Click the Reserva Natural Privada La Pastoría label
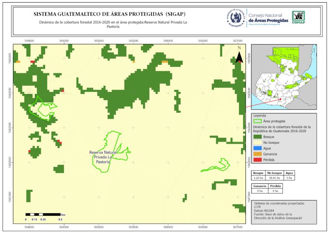This screenshot has height=233, width=330. [x=103, y=157]
